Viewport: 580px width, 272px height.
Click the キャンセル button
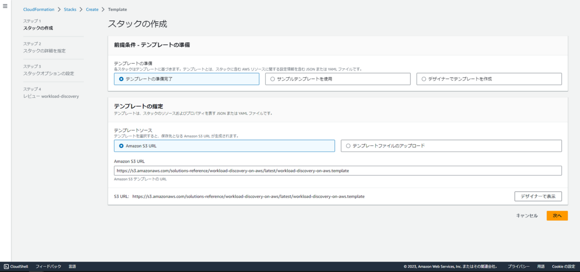click(527, 216)
